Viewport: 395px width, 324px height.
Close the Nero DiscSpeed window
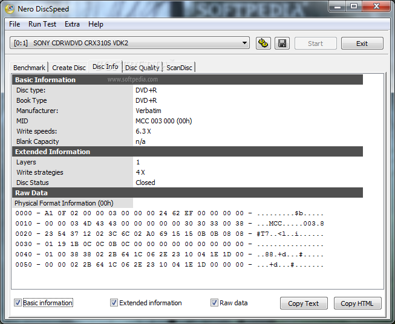pyautogui.click(x=376, y=6)
